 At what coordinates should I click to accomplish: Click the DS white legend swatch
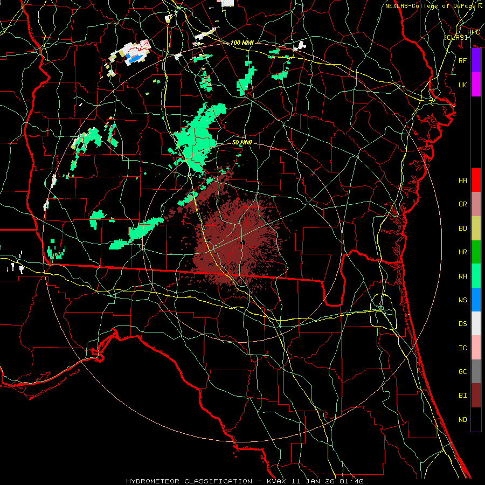476,323
